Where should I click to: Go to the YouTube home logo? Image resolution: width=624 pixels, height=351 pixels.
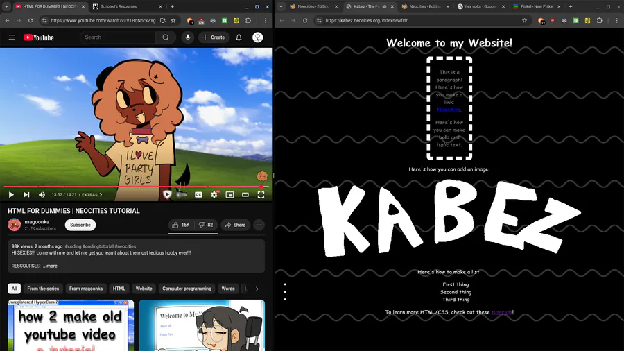pyautogui.click(x=39, y=37)
